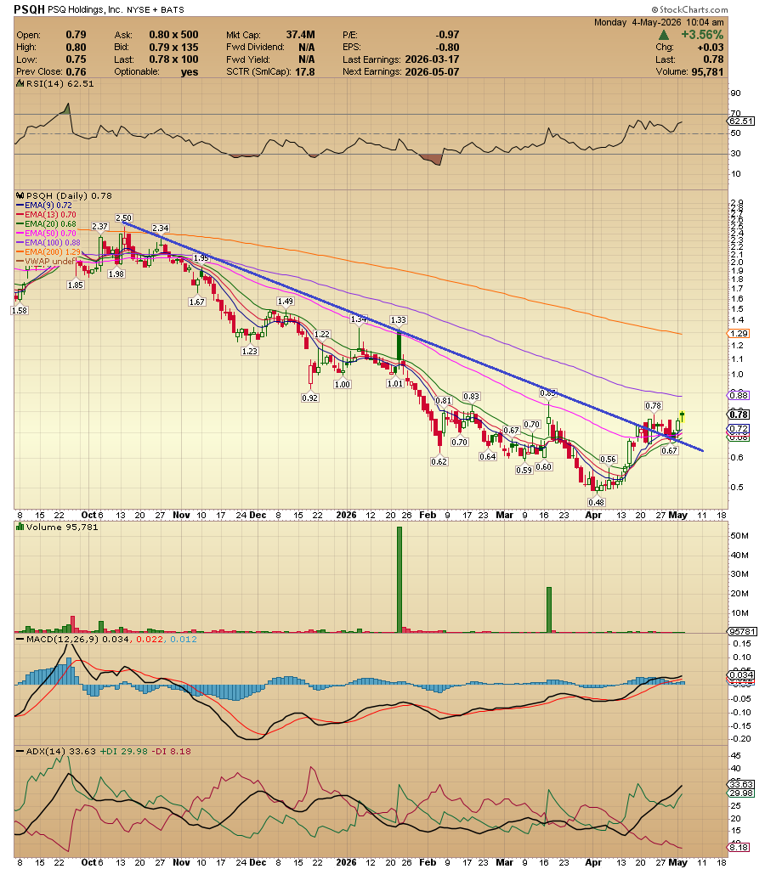Click the RSI '62.51' flag on right axis

pos(740,121)
